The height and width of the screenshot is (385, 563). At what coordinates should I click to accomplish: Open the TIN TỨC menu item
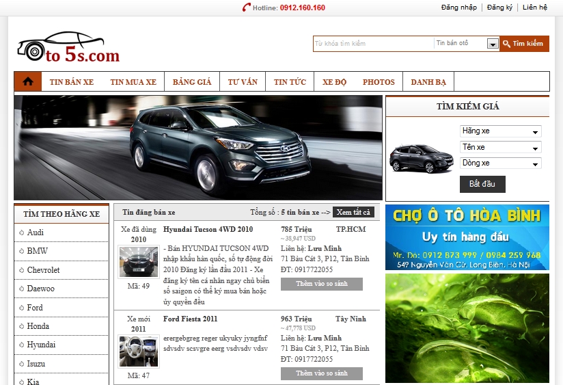click(290, 82)
